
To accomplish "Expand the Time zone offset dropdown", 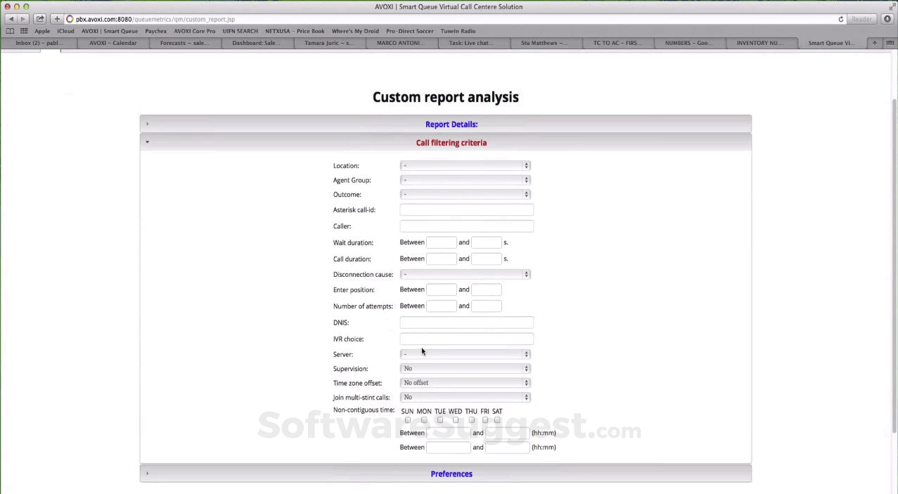I will [465, 383].
